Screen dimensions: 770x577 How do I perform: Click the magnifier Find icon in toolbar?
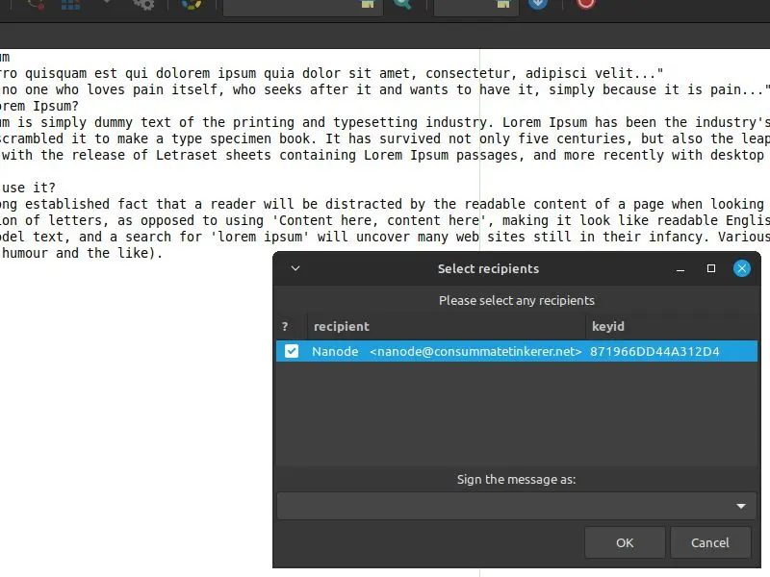(402, 4)
